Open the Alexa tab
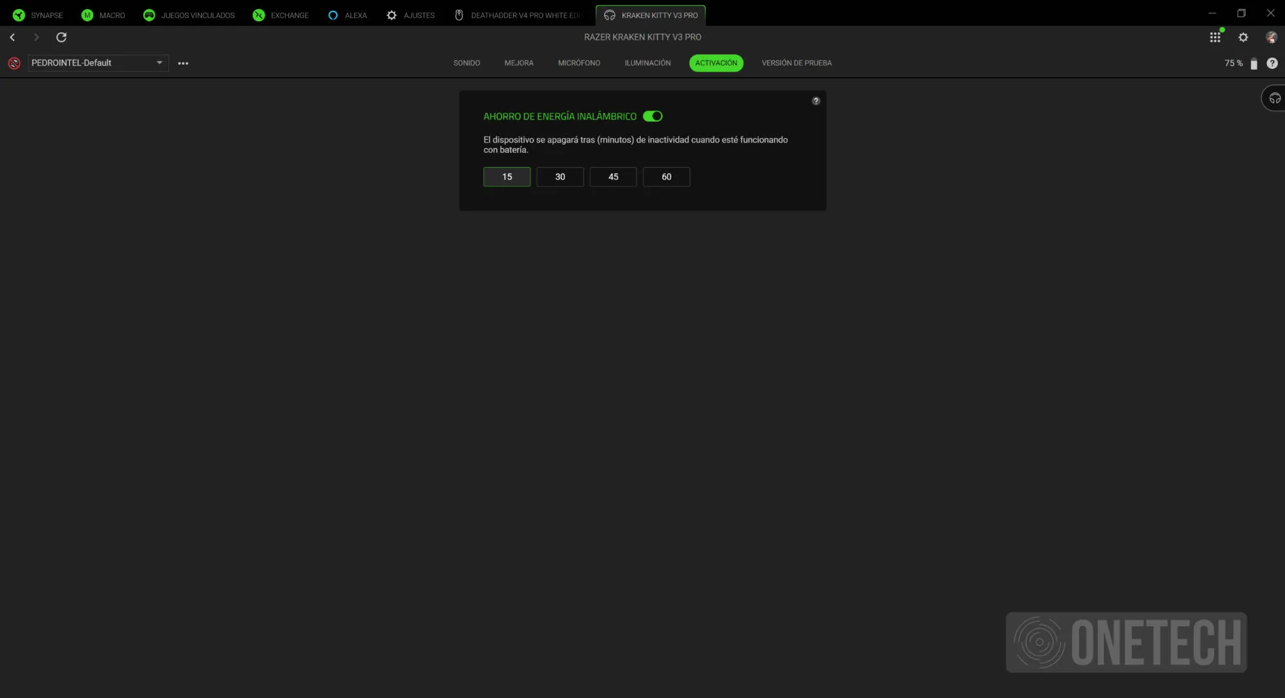1285x698 pixels. point(347,15)
